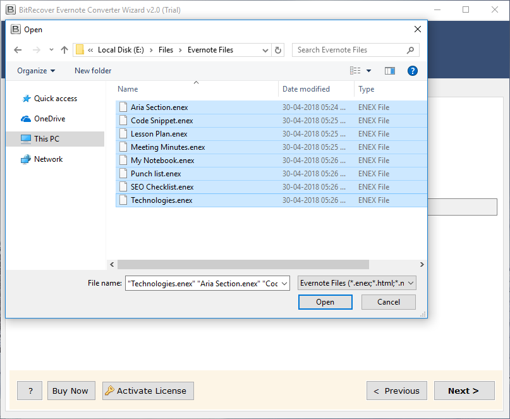Image resolution: width=510 pixels, height=419 pixels.
Task: Click the horizontal scrollbar thumb
Action: coord(243,264)
